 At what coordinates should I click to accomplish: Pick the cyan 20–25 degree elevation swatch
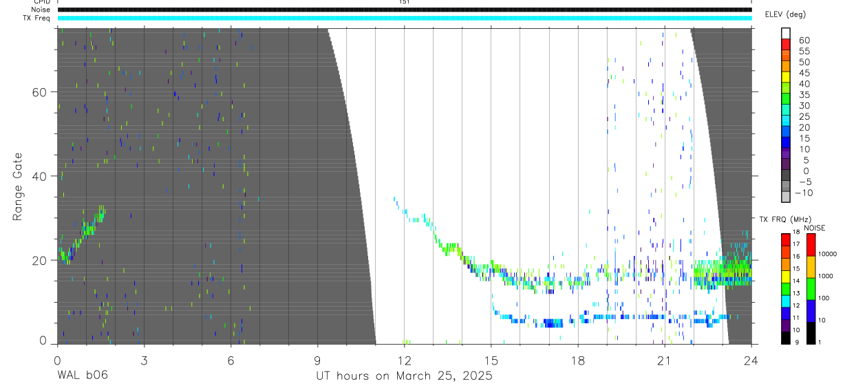coord(786,122)
